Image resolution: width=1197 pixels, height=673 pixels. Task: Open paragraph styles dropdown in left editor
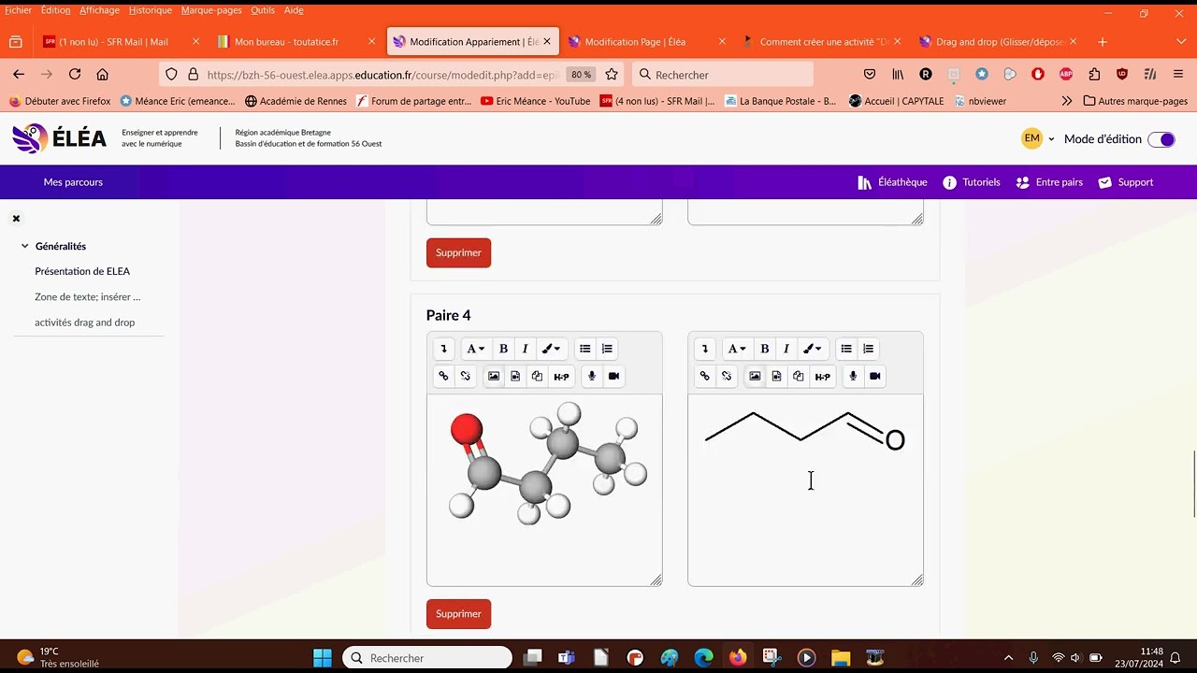coord(476,349)
